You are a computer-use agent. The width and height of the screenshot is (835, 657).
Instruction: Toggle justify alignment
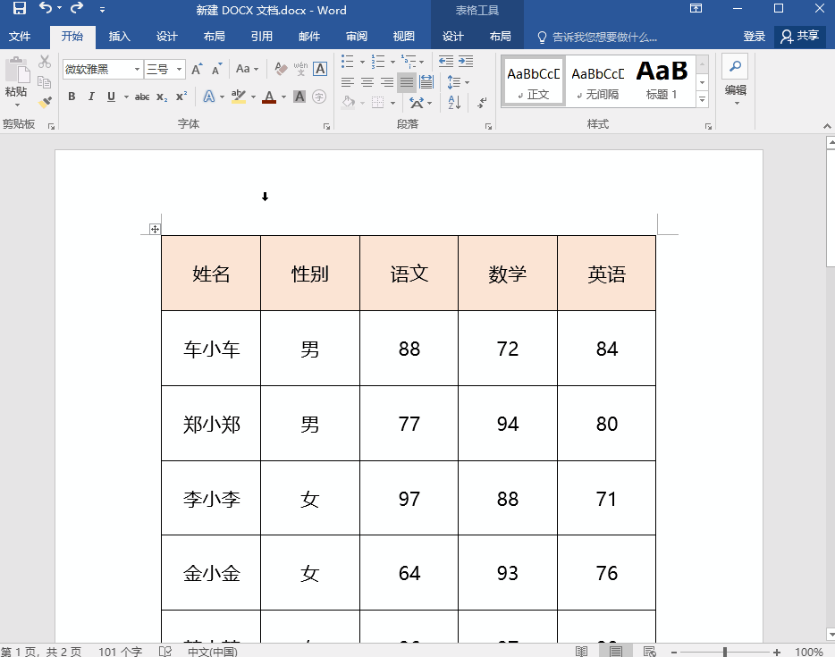(x=407, y=82)
